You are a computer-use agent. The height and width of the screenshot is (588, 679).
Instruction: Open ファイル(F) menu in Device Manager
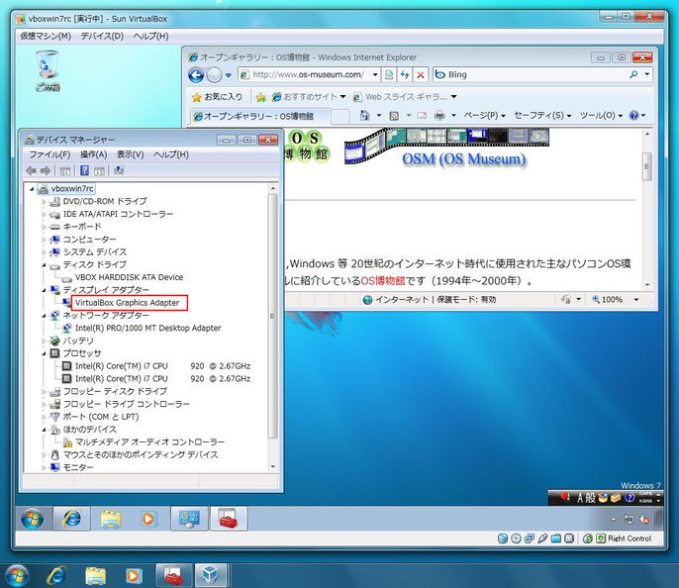pyautogui.click(x=49, y=154)
